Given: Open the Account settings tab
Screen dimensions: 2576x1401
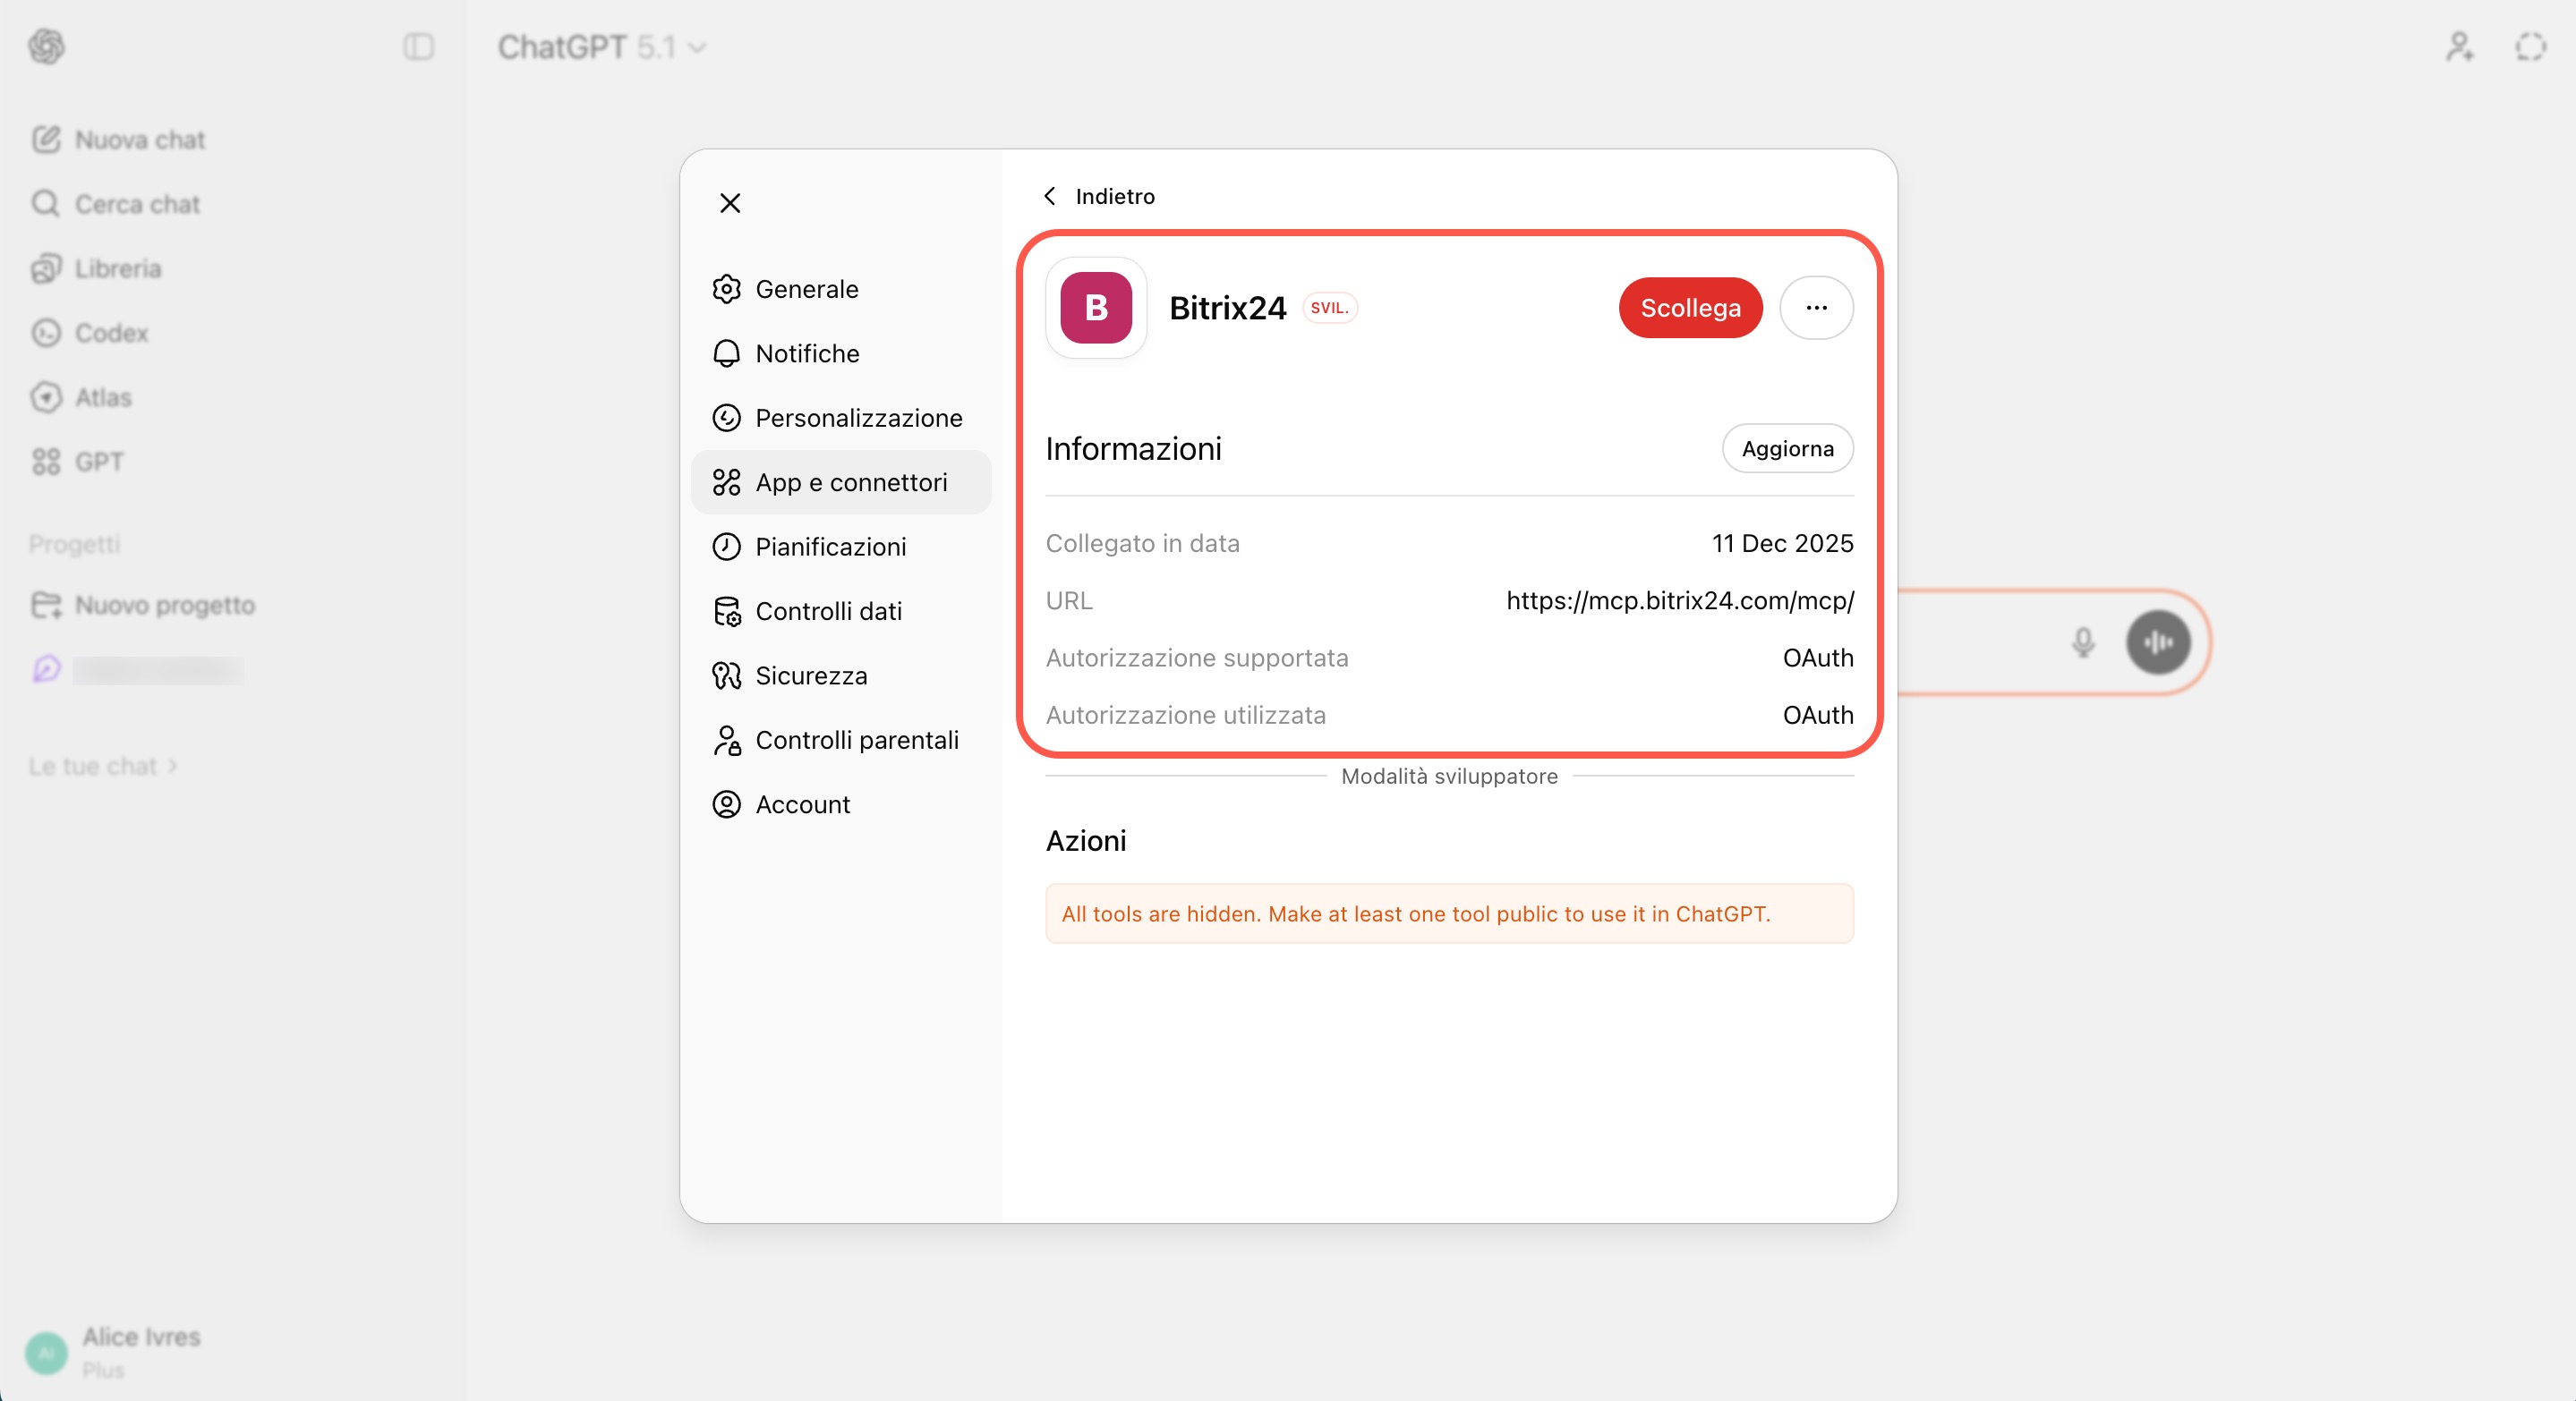Looking at the screenshot, I should [x=802, y=804].
